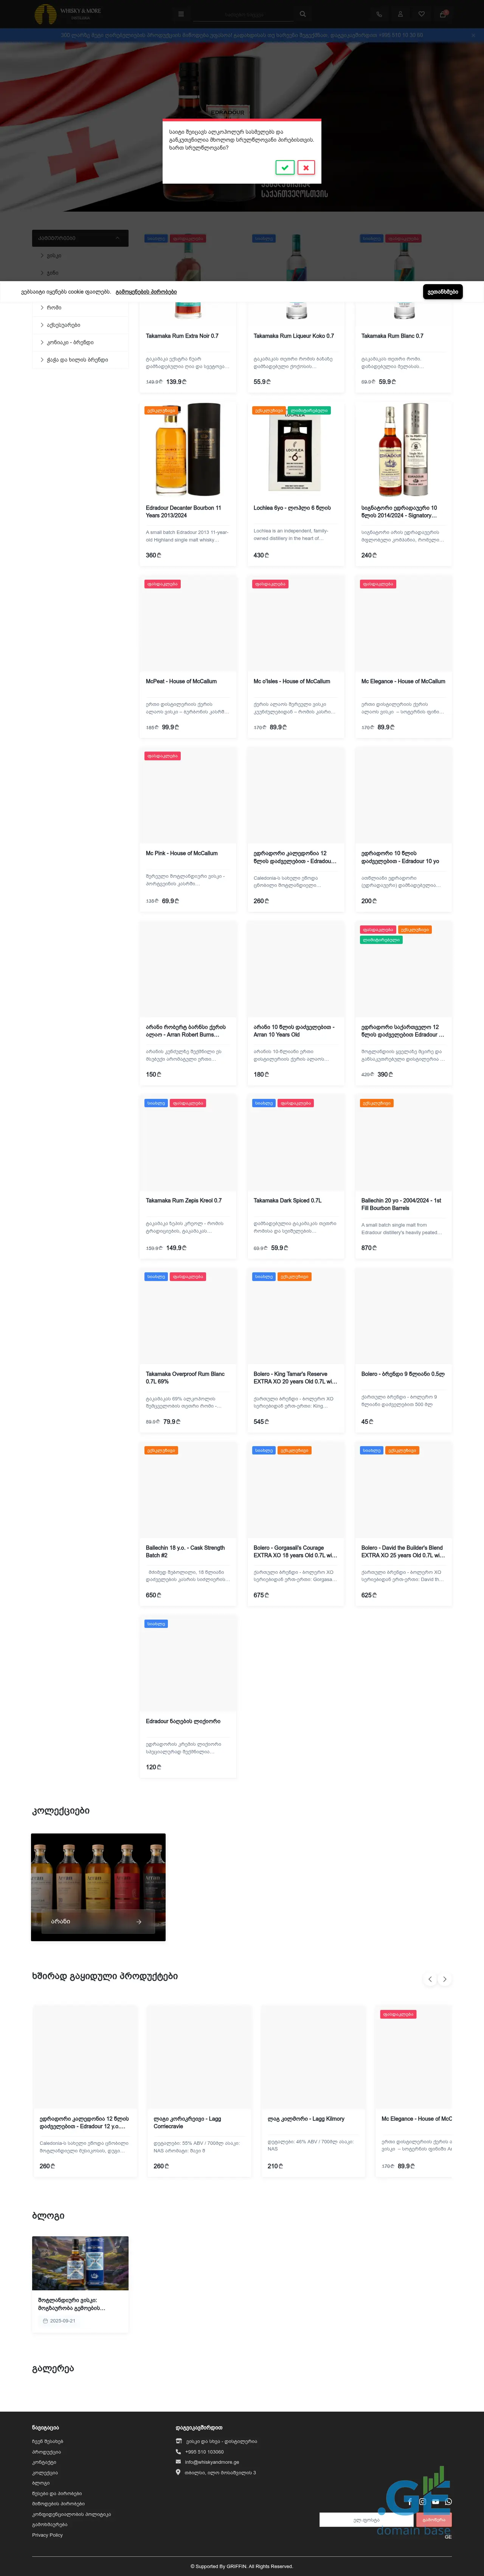Accept cookies with the dark button
This screenshot has width=484, height=2576.
tap(442, 292)
